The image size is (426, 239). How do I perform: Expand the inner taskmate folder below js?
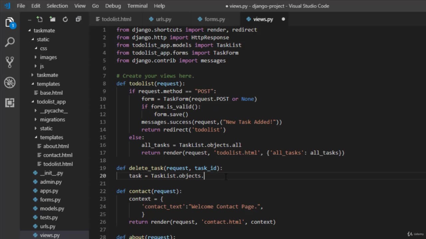33,75
